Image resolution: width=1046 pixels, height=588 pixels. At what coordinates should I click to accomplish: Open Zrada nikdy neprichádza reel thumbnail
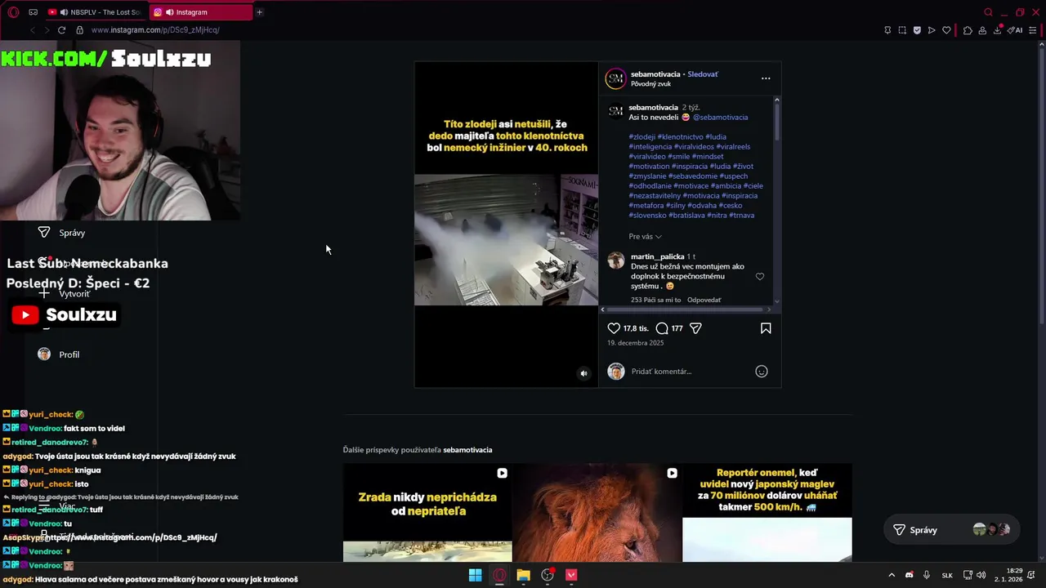pyautogui.click(x=427, y=512)
